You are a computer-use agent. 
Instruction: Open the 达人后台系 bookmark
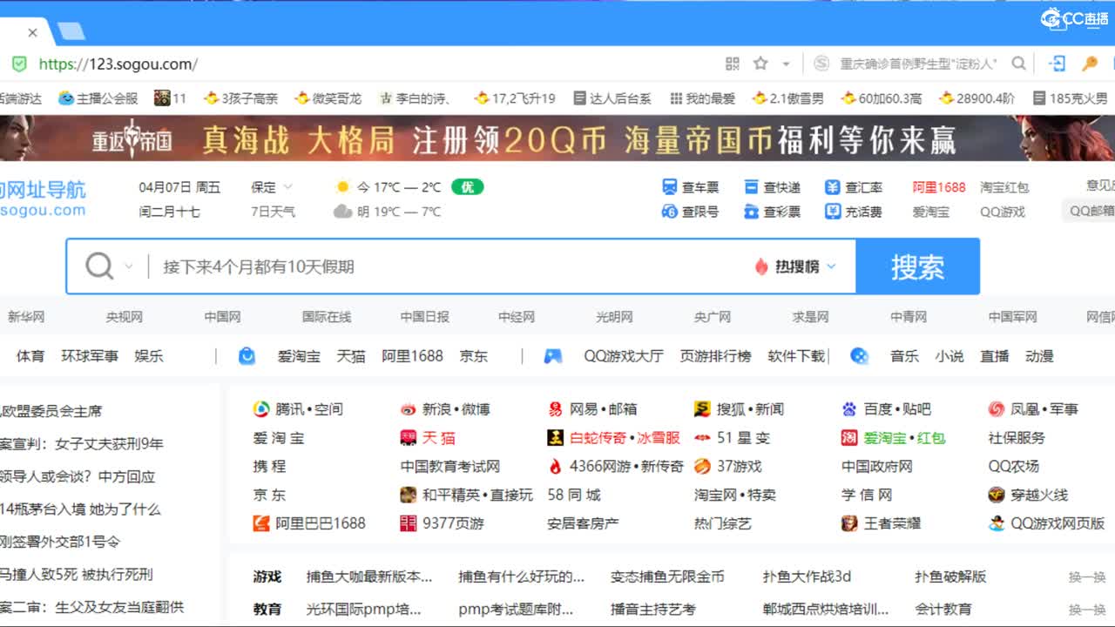click(611, 98)
